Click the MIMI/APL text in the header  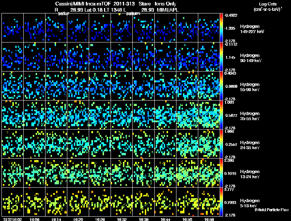pos(168,10)
